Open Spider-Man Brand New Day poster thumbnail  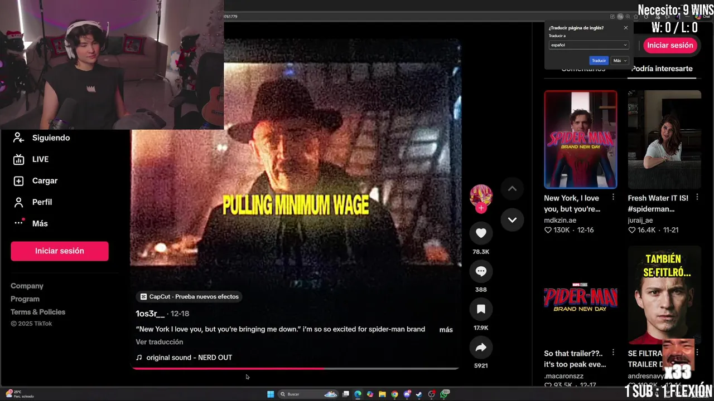coord(581,139)
